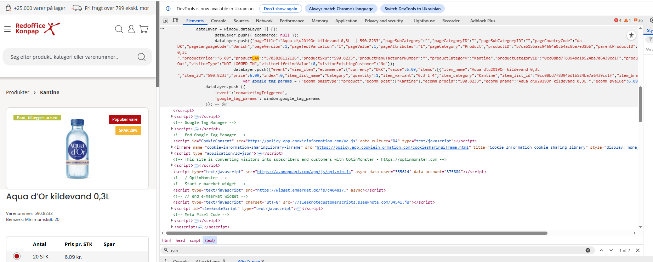Select the 20 STK radio button
653x262 pixels.
[x=17, y=256]
